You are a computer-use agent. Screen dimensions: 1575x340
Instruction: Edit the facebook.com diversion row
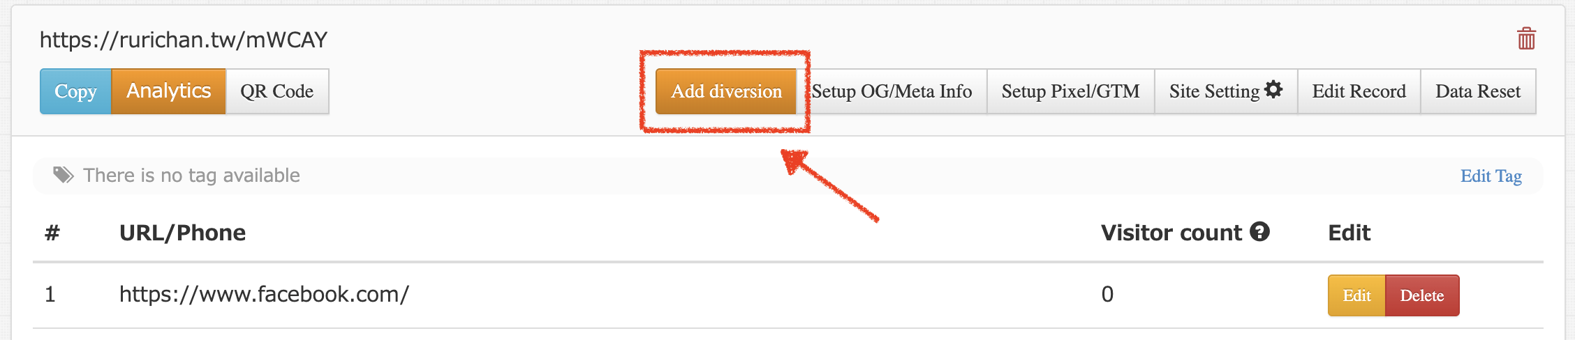tap(1356, 295)
